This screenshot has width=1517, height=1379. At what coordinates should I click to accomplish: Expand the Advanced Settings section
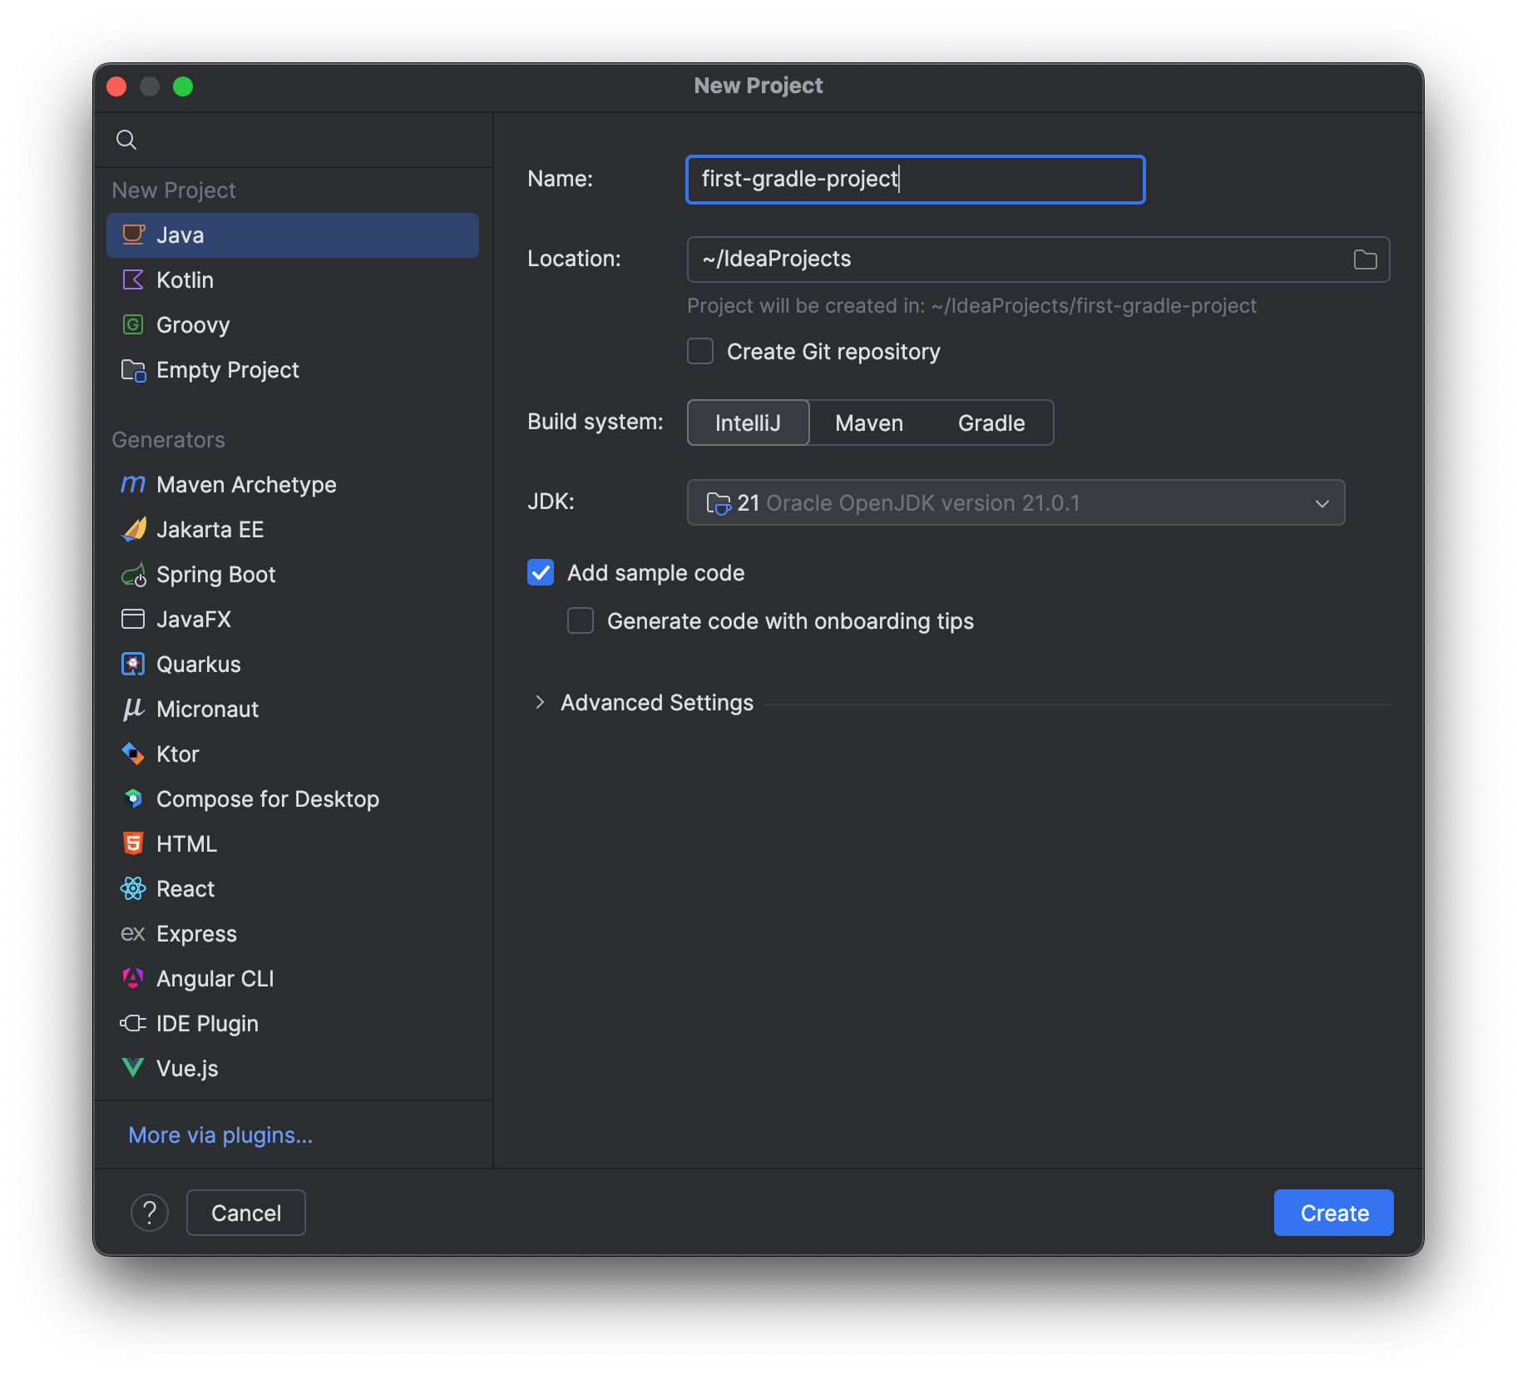pos(541,703)
